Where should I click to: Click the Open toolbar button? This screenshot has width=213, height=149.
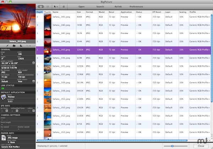point(81,7)
